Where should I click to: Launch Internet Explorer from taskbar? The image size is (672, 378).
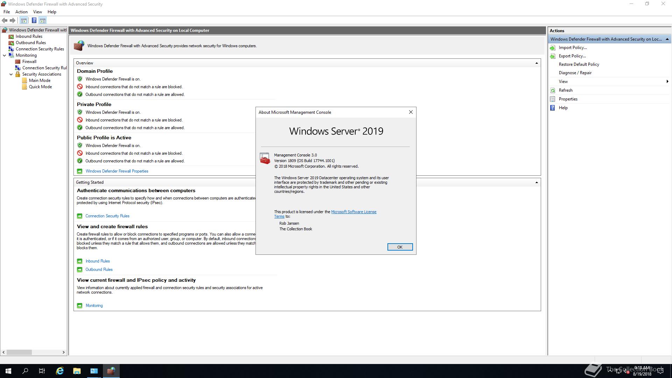pos(60,371)
